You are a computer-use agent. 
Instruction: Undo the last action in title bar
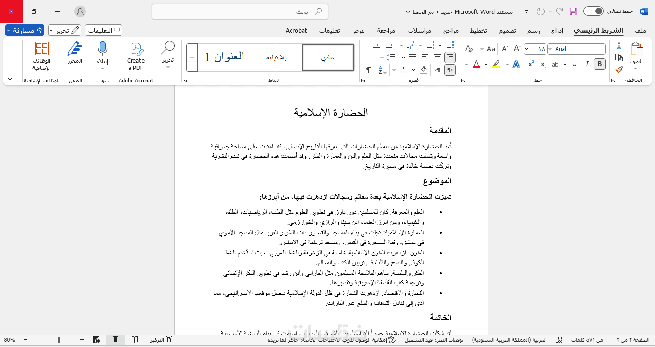[x=558, y=11]
